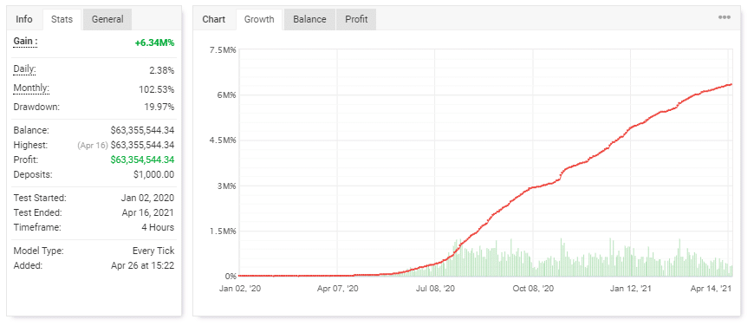Click the Jan 12, '21 axis date label
Screen dimensions: 754x326
pos(631,289)
